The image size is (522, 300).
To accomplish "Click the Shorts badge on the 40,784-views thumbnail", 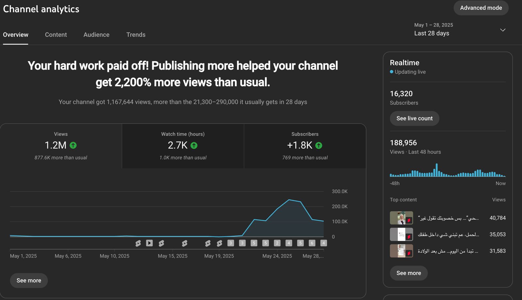I will [409, 220].
